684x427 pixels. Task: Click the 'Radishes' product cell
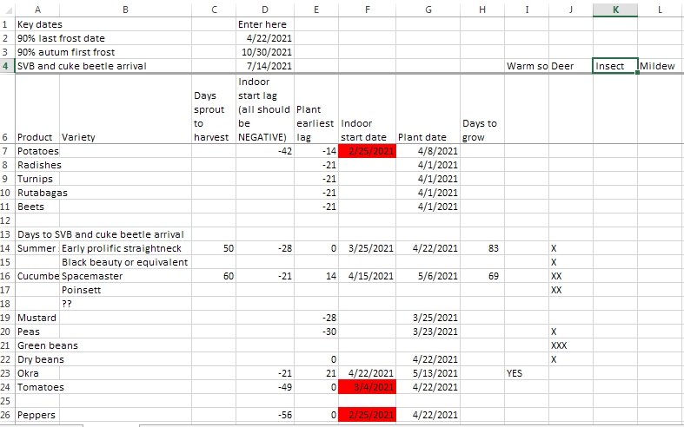[x=37, y=165]
